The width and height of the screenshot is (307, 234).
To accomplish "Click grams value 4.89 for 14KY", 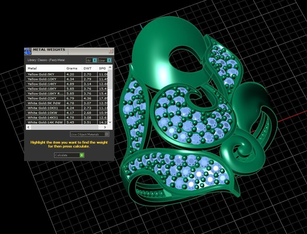I will [x=70, y=84].
